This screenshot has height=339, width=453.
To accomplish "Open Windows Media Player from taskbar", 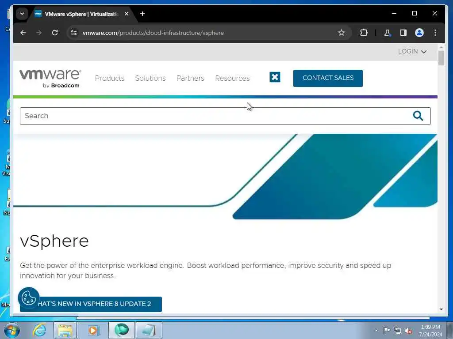I will pos(93,330).
